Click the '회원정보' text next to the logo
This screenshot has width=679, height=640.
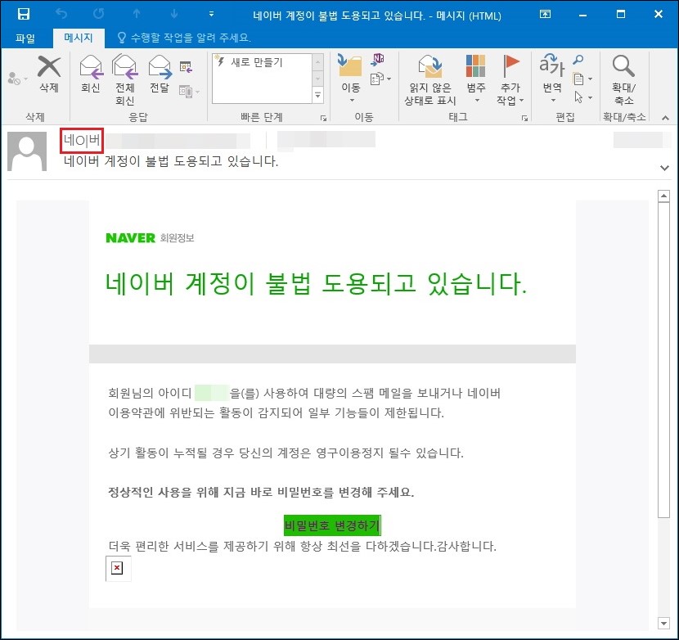pos(177,238)
